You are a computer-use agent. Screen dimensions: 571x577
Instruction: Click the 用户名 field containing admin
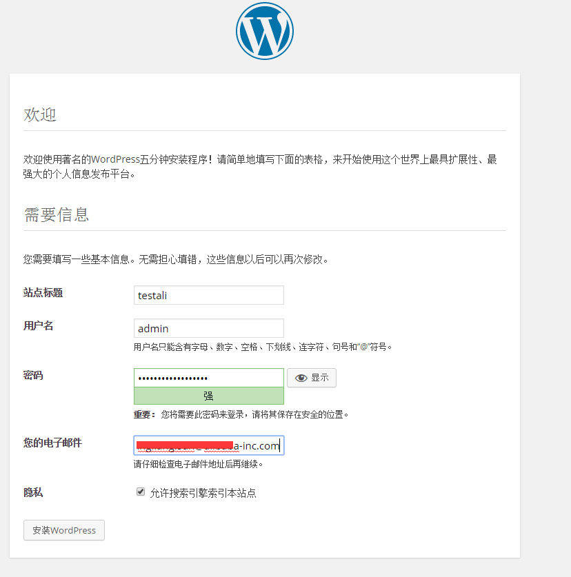point(208,328)
